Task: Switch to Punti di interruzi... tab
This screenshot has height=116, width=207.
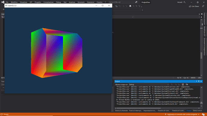Action: coord(136,111)
